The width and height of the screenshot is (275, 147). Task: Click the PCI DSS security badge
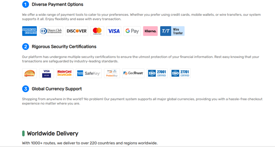(x=30, y=73)
